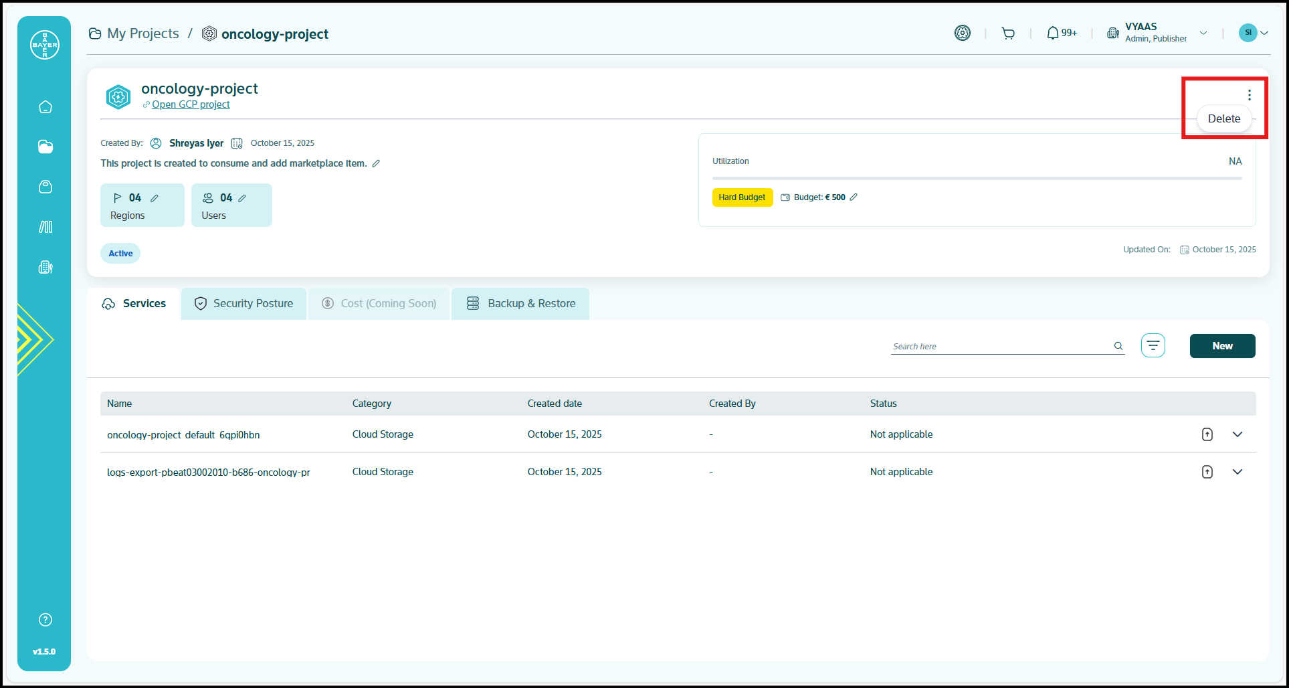
Task: Open the SI user avatar dropdown
Action: [x=1253, y=33]
